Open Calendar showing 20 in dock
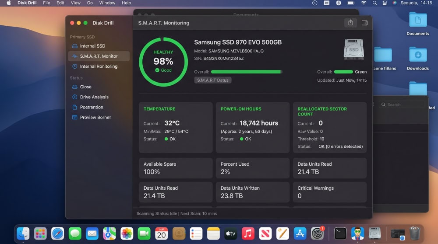 click(x=162, y=234)
